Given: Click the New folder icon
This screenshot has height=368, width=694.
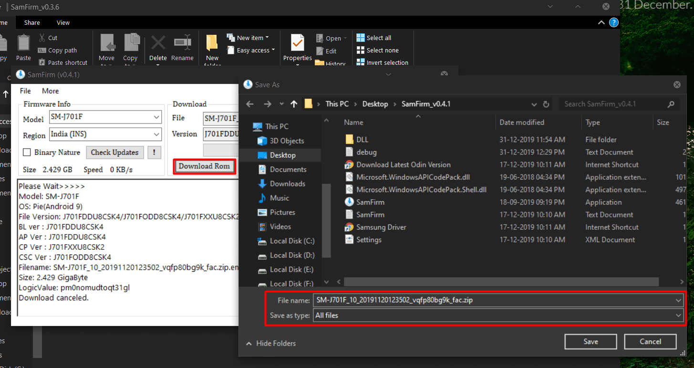Looking at the screenshot, I should click(x=212, y=47).
